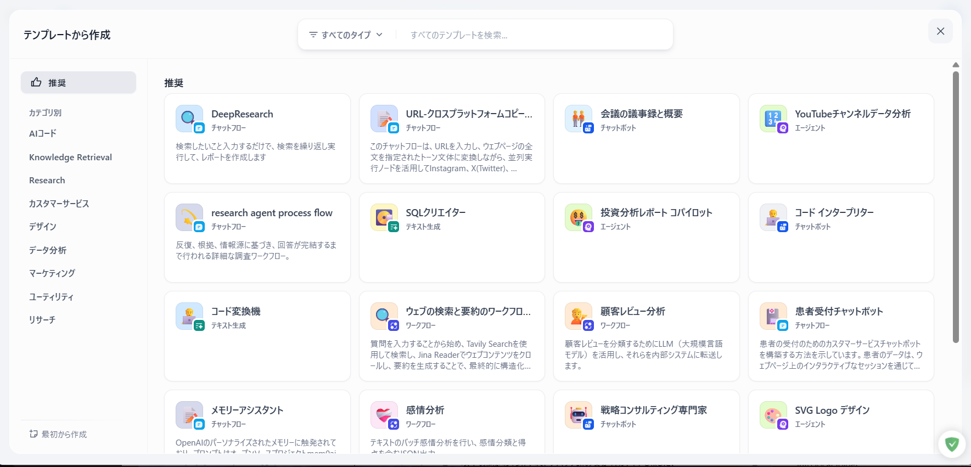Switch to the データ分析 category

(48, 250)
